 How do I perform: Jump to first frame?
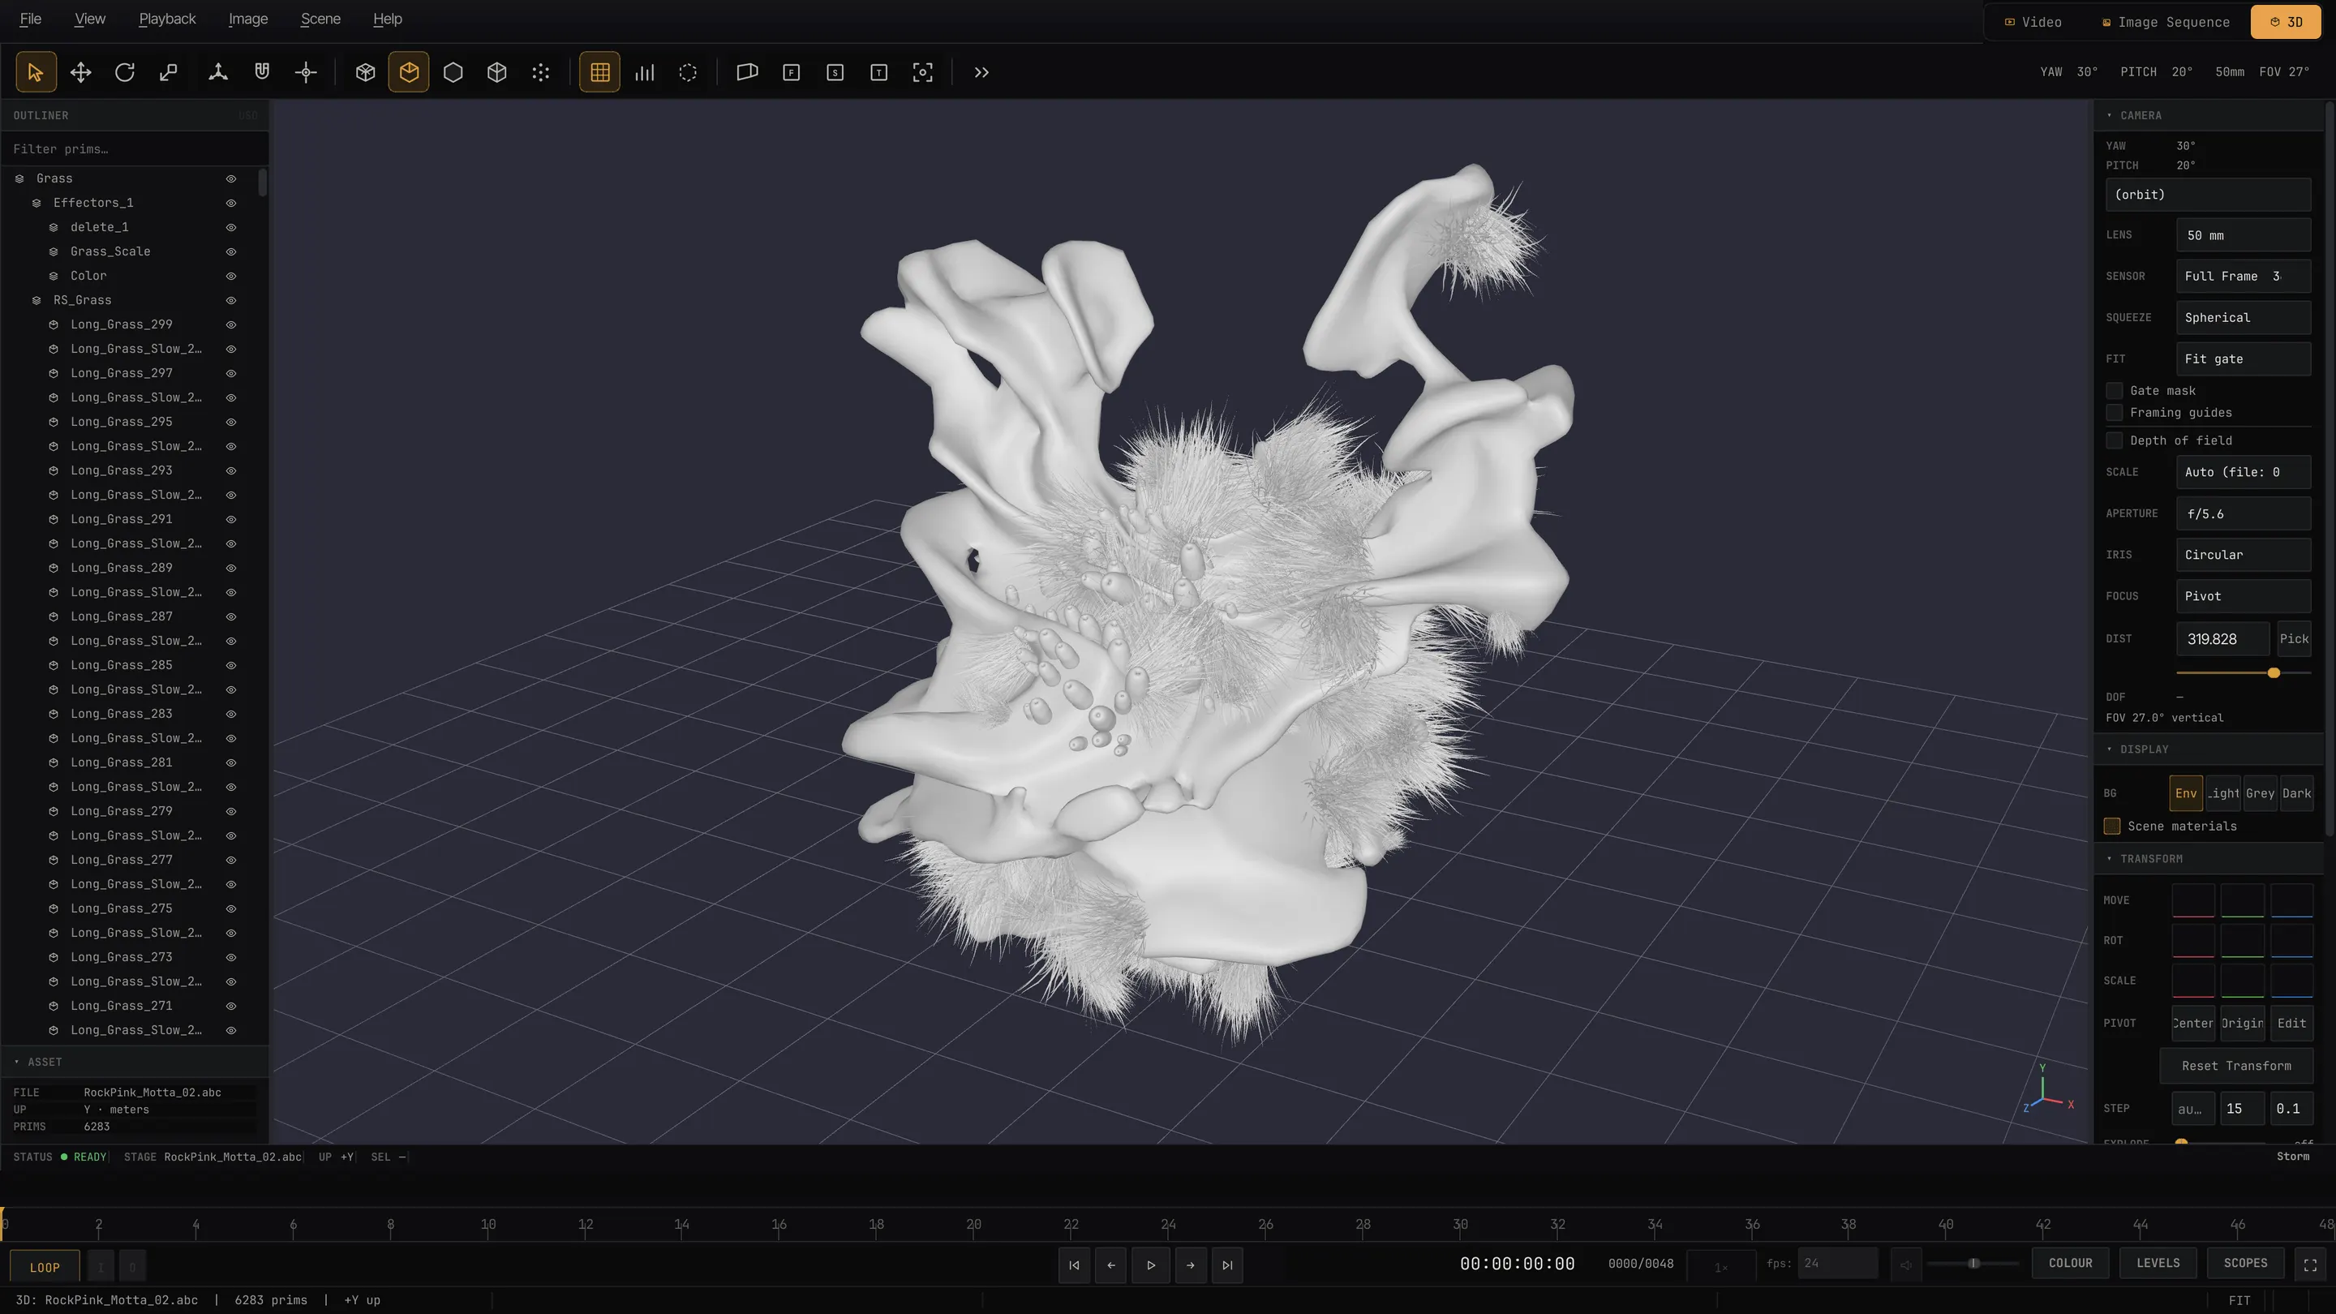[1075, 1265]
